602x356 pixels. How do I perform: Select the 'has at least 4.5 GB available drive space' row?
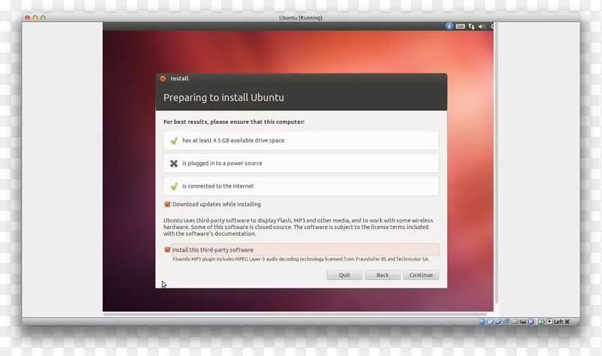[x=301, y=140]
